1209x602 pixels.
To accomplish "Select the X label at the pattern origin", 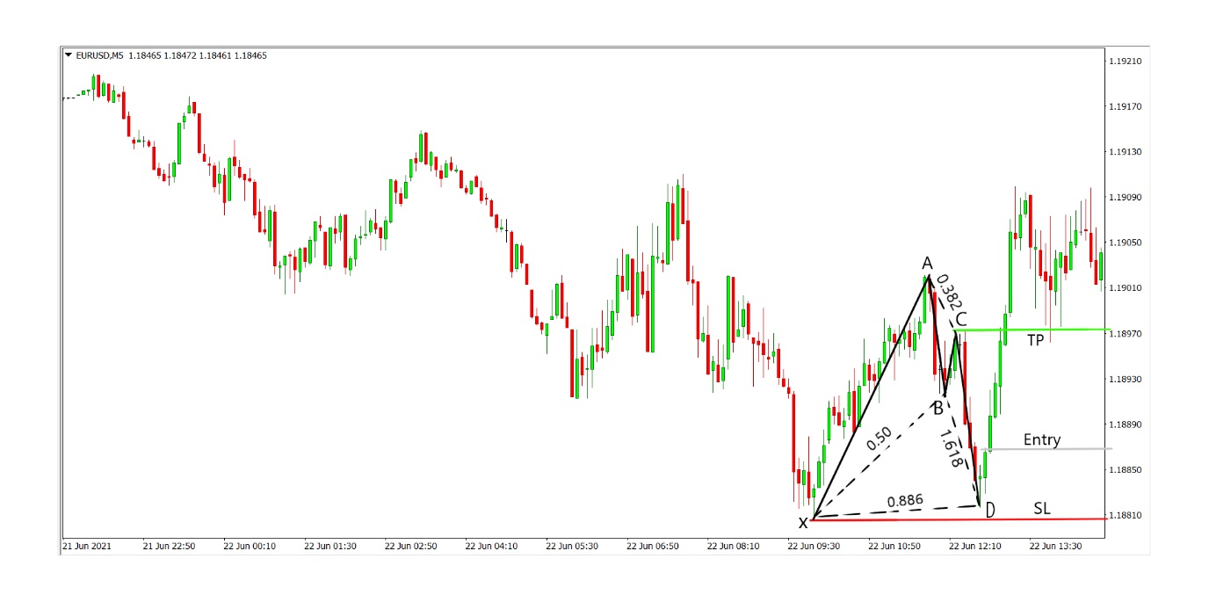I will (x=802, y=523).
